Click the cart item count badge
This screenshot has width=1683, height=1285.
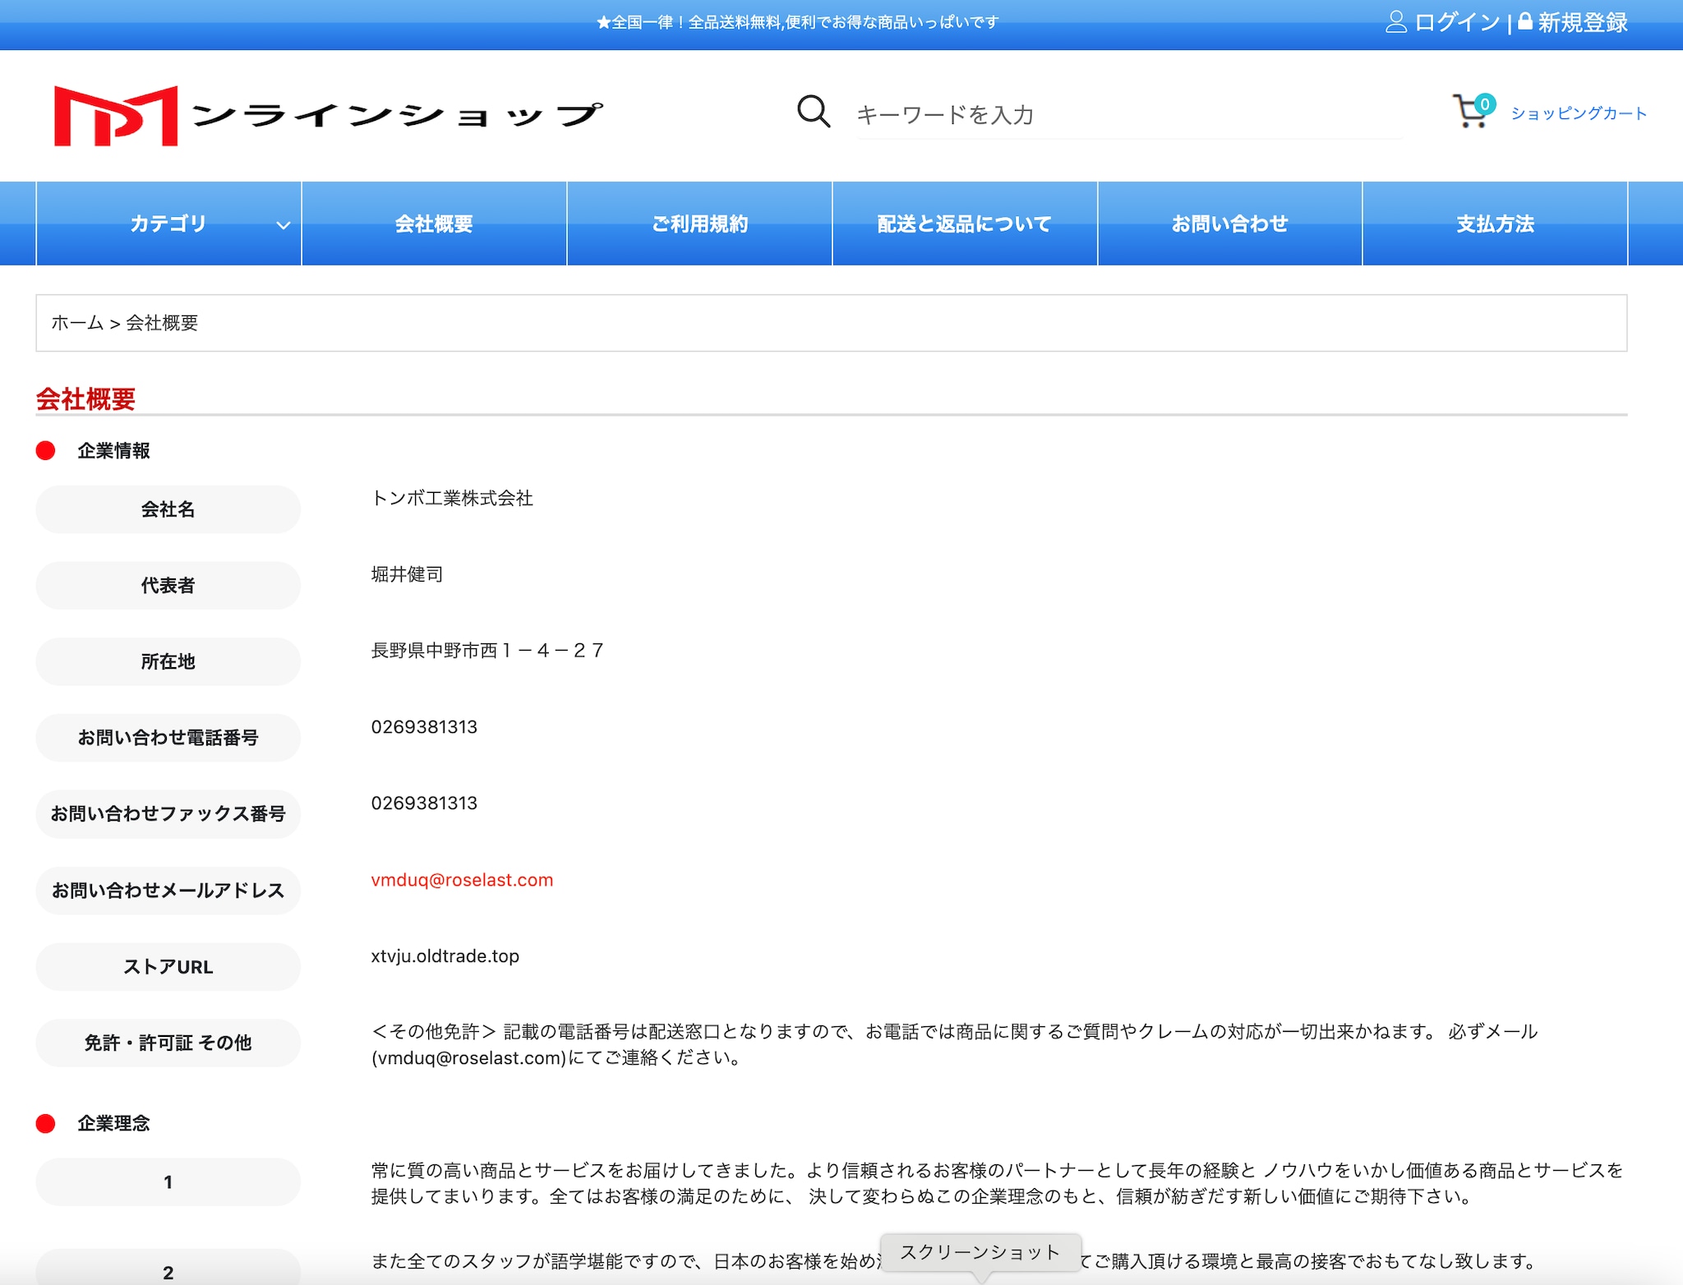pos(1484,104)
